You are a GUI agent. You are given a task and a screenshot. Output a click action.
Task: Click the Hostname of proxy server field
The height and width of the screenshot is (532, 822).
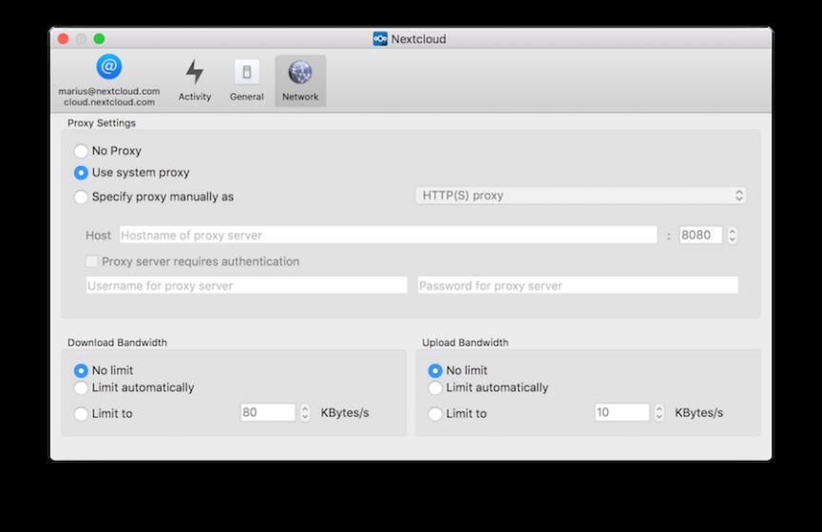point(387,235)
